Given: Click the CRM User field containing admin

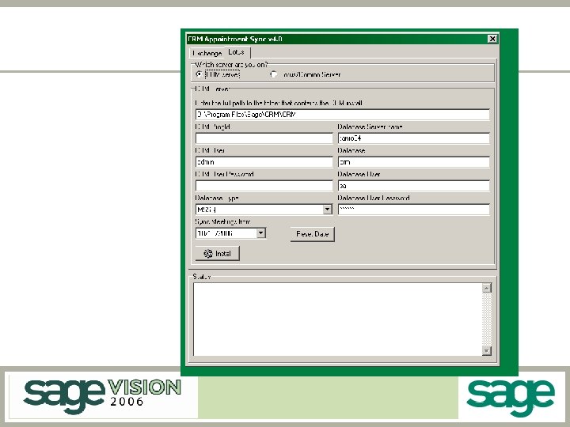Looking at the screenshot, I should (x=264, y=162).
